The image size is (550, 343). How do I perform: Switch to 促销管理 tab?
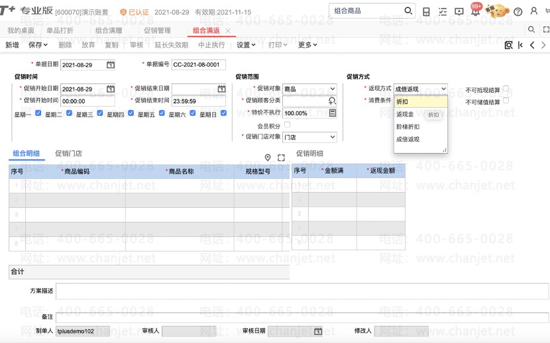pyautogui.click(x=157, y=31)
